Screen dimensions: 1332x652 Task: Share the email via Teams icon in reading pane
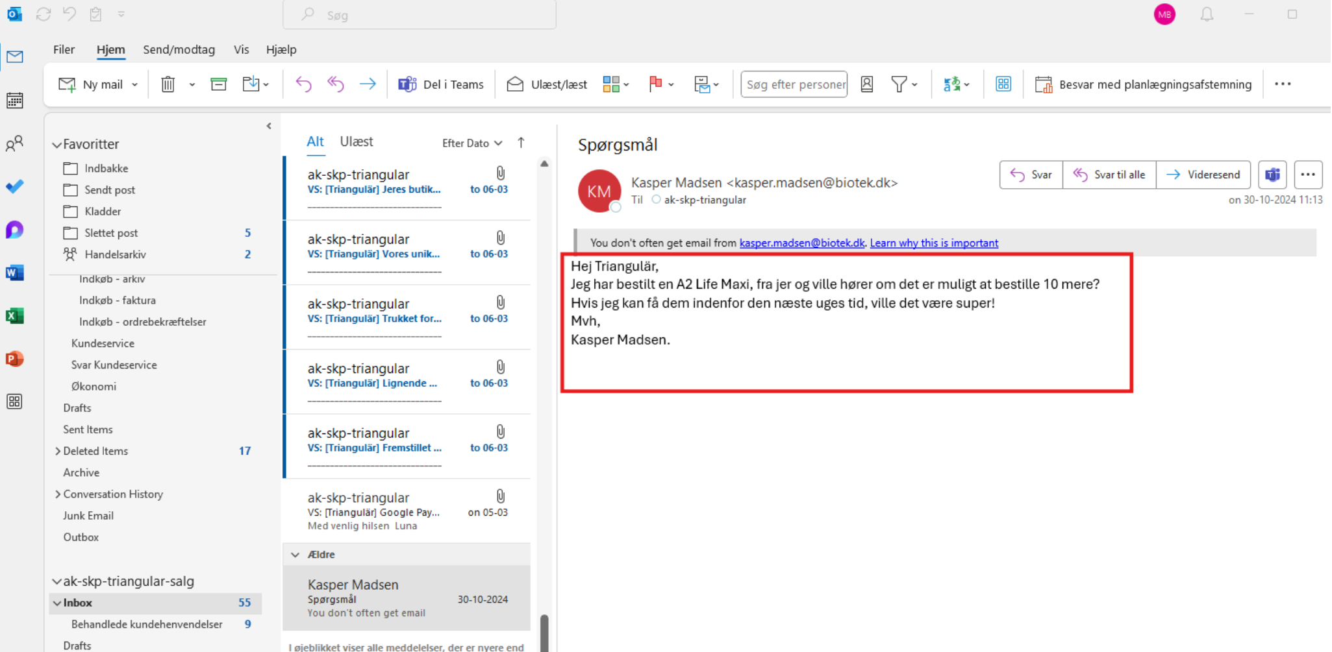tap(1272, 175)
